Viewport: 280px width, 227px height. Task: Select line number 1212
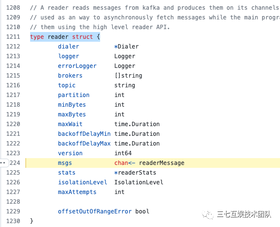coord(13,47)
